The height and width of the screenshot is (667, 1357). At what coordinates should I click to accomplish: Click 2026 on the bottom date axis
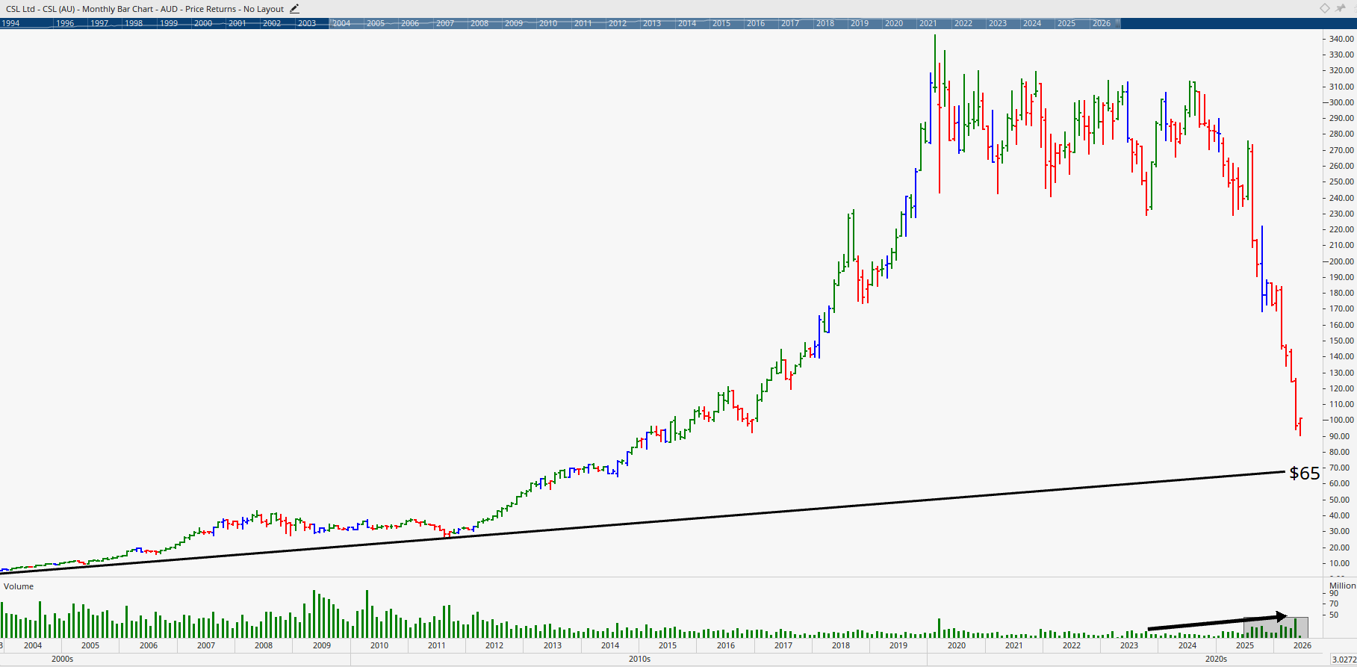(1302, 645)
